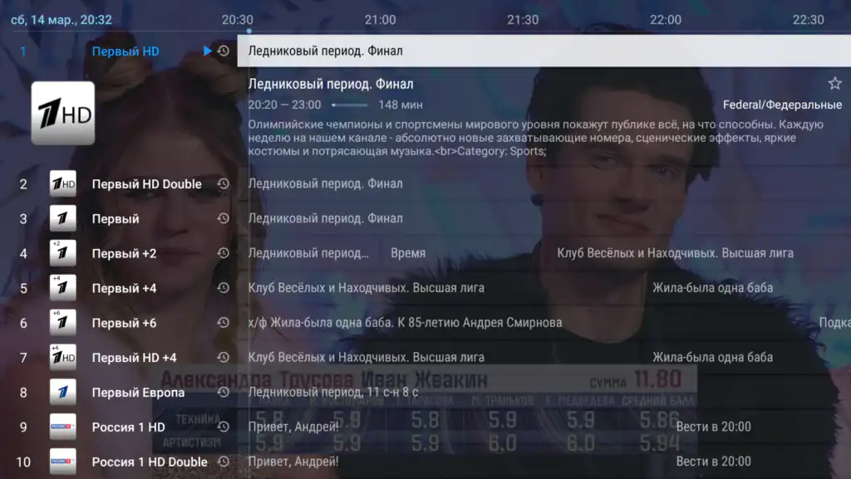851x479 pixels.
Task: Click the current-time marker on timeline
Action: coord(249,31)
